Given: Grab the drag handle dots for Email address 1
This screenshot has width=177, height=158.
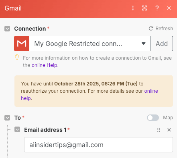Looking at the screenshot, I should (x=159, y=130).
